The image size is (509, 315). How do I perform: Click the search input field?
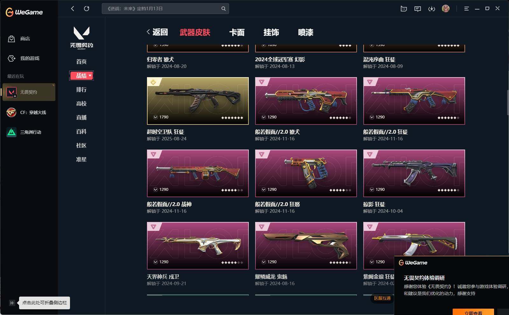pyautogui.click(x=162, y=9)
